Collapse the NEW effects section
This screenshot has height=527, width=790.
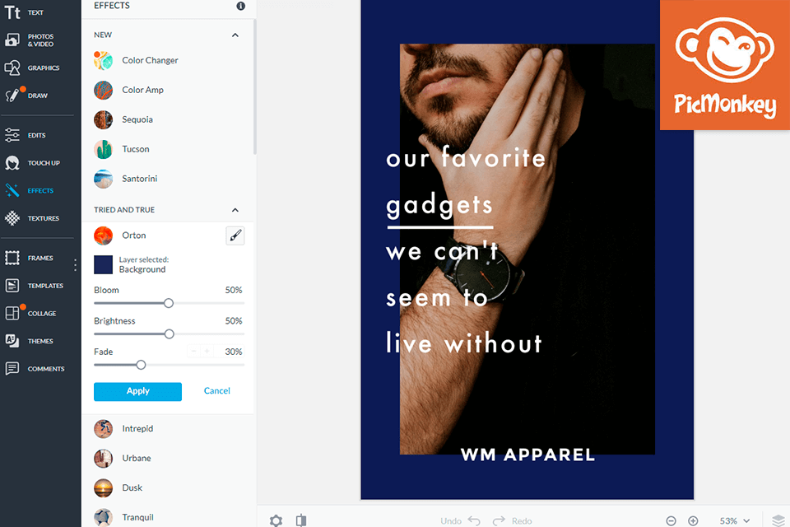click(235, 35)
